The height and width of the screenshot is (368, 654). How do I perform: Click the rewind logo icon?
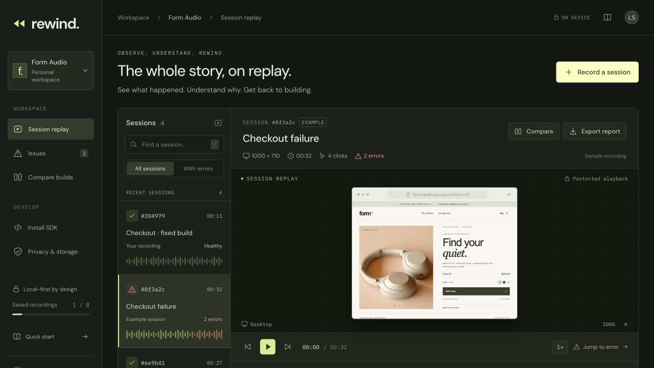point(19,24)
